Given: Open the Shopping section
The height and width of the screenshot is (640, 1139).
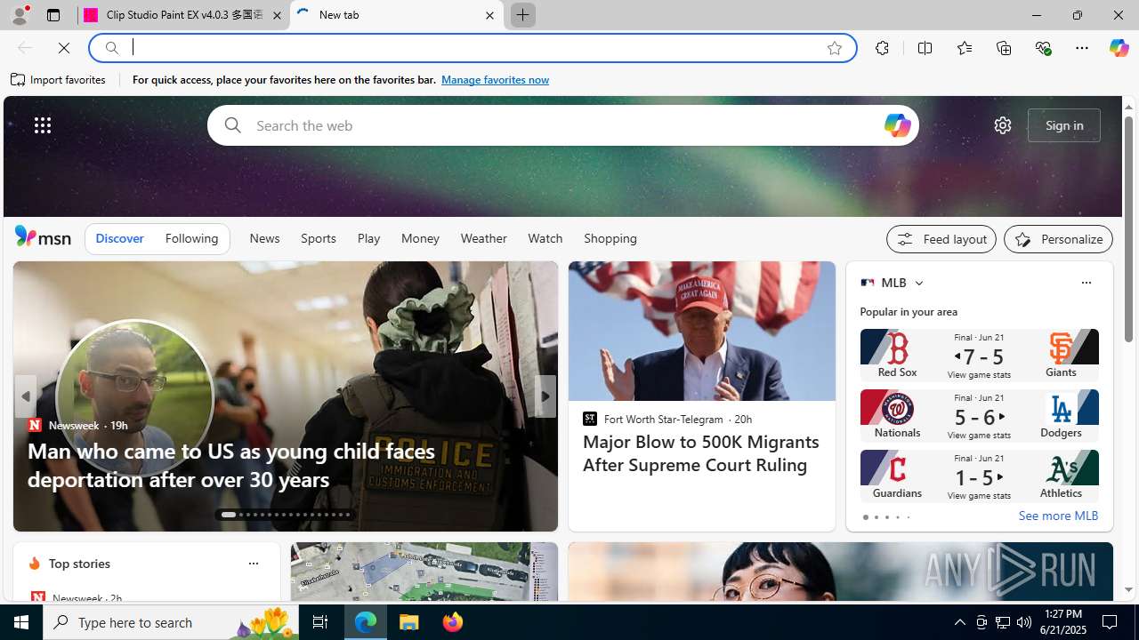Looking at the screenshot, I should (610, 238).
